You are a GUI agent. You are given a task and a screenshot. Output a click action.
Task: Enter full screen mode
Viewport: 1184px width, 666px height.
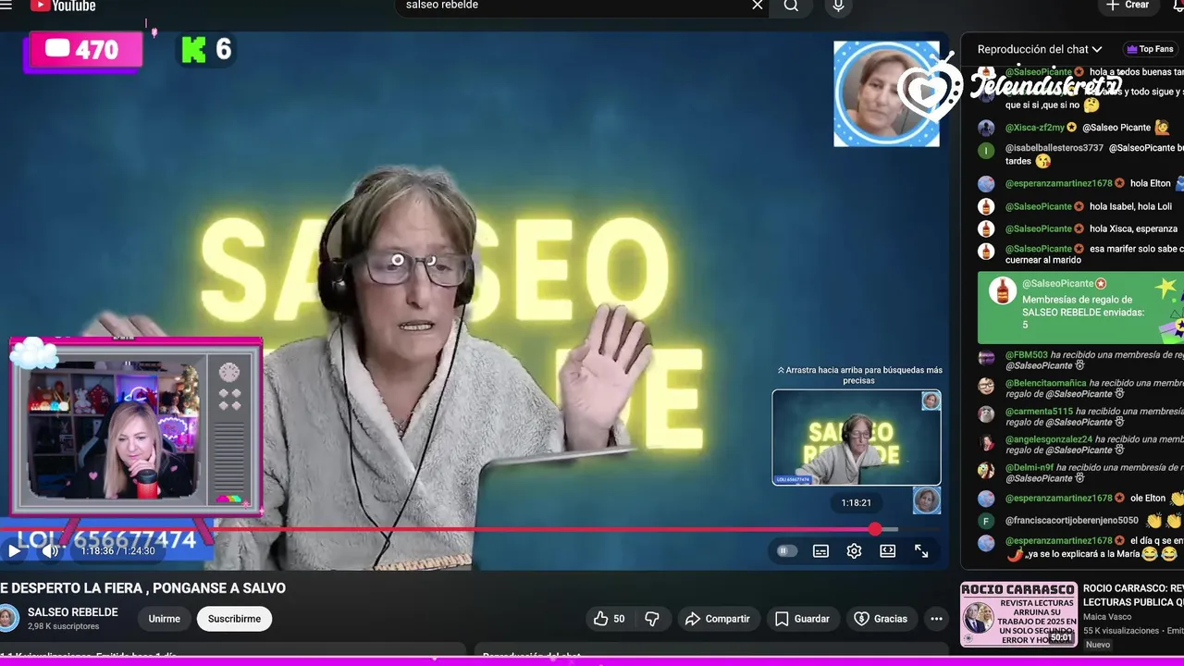click(921, 551)
